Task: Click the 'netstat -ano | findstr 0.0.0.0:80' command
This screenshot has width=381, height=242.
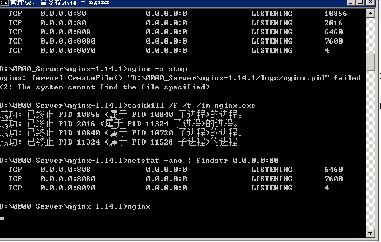Action: (203, 161)
